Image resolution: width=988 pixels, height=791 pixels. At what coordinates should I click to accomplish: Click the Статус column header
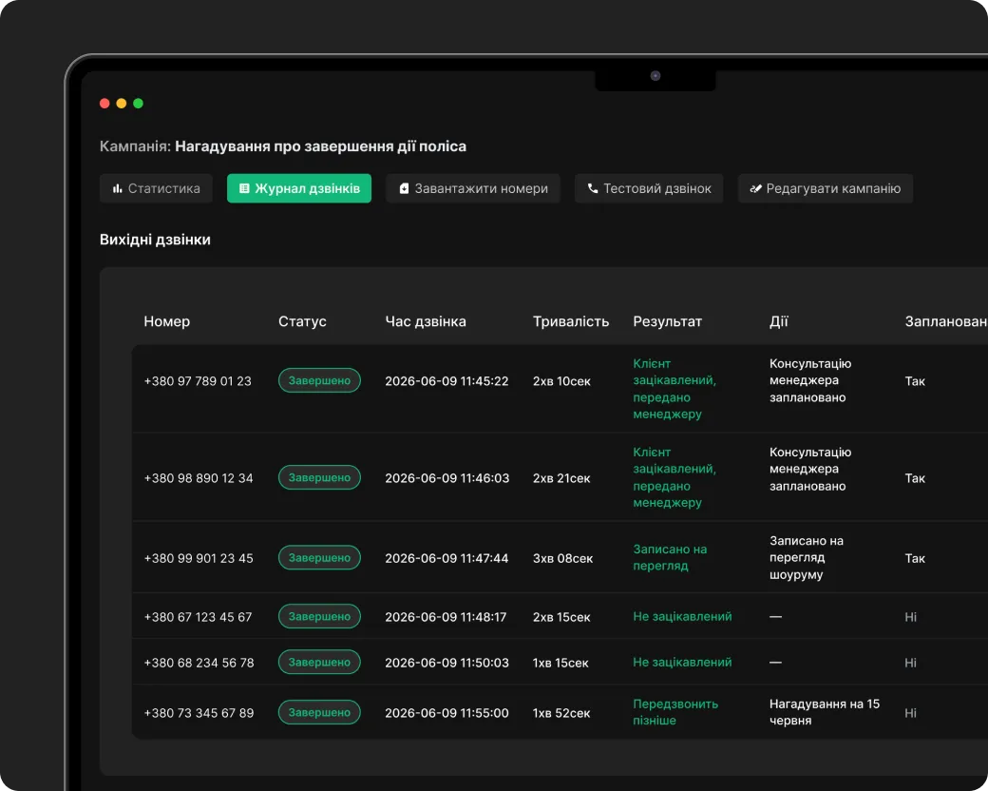tap(302, 321)
